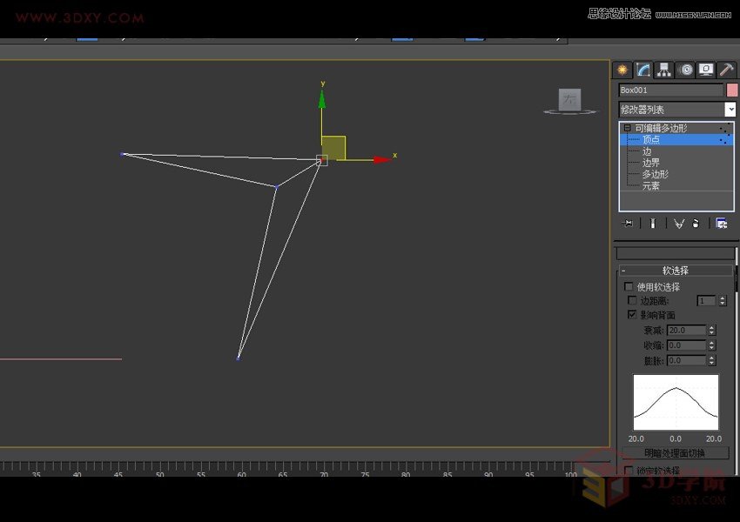The width and height of the screenshot is (740, 522).
Task: Click the Box001 object name field
Action: 670,90
